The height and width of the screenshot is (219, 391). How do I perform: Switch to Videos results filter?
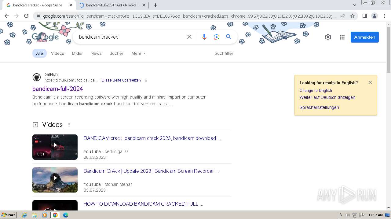pyautogui.click(x=57, y=53)
